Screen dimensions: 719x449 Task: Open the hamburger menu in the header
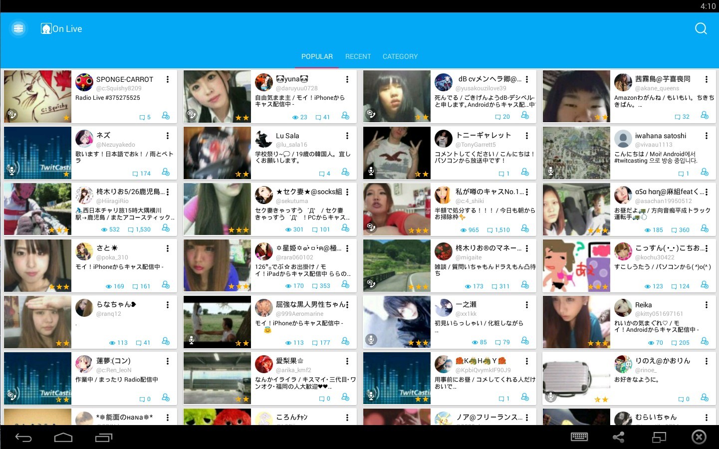pos(18,28)
